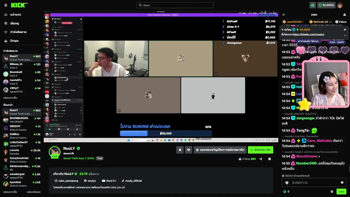Image resolution: width=350 pixels, height=197 pixels.
Task: Collapse list with แสดงน้อยลง
Action: coord(34,192)
